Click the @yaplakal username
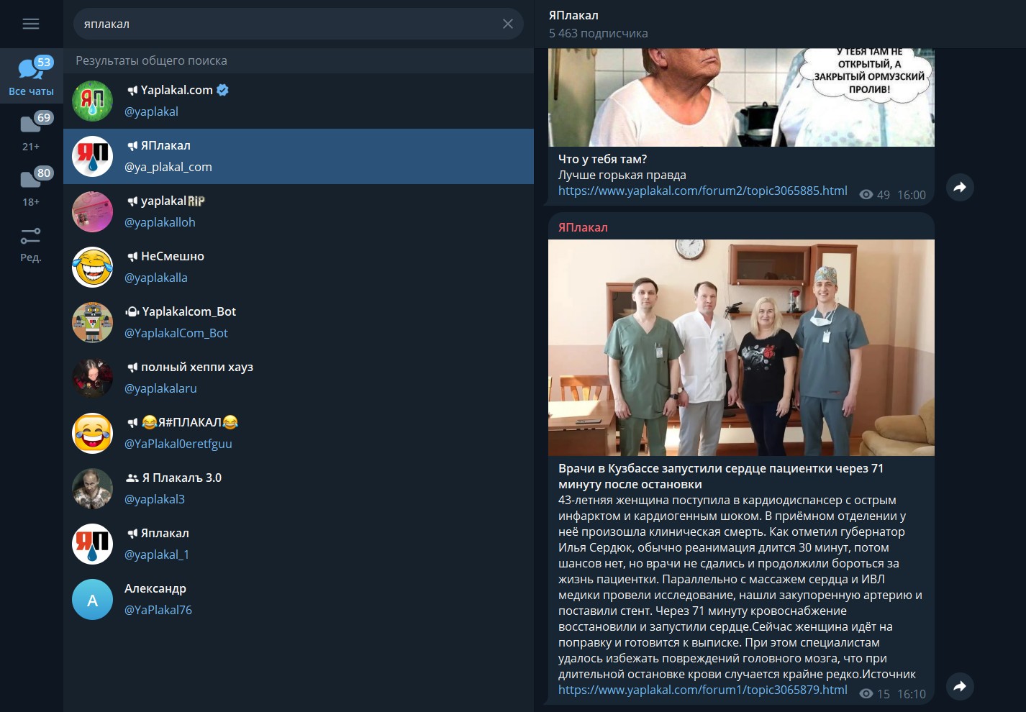This screenshot has height=712, width=1026. tap(151, 111)
